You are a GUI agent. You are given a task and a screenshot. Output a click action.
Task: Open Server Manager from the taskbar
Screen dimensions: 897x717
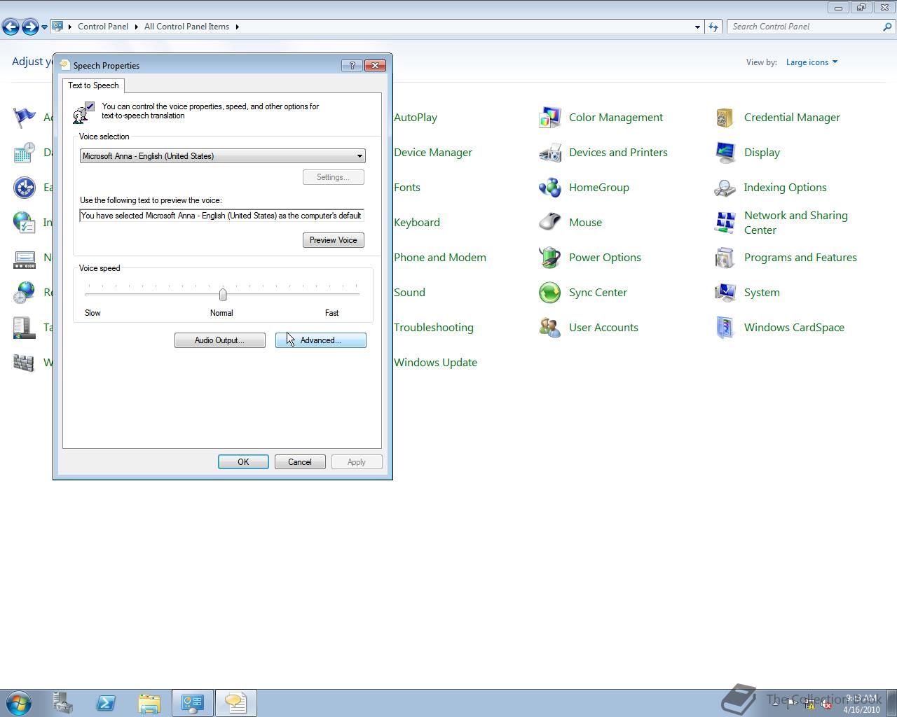[62, 703]
